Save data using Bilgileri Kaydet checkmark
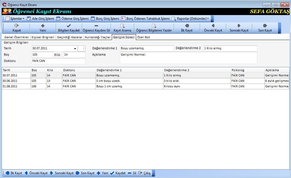This screenshot has width=291, height=178. click(x=69, y=26)
